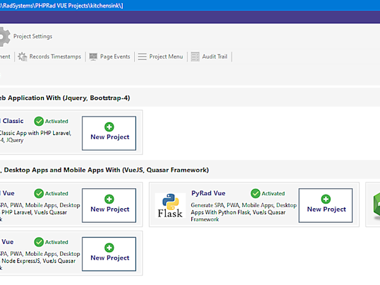Screen dimensions: 380x285
Task: Click the Jquery, Bootstrap-4 section heading
Action: [x=65, y=98]
